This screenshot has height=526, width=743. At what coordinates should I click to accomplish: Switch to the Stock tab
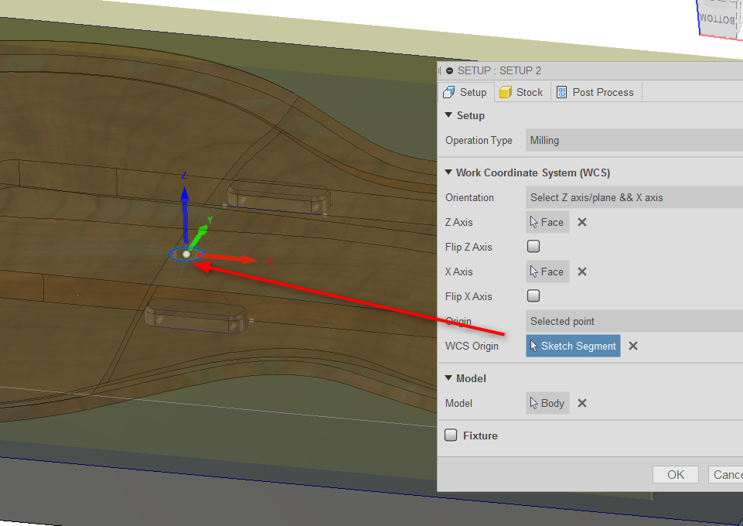click(x=522, y=91)
